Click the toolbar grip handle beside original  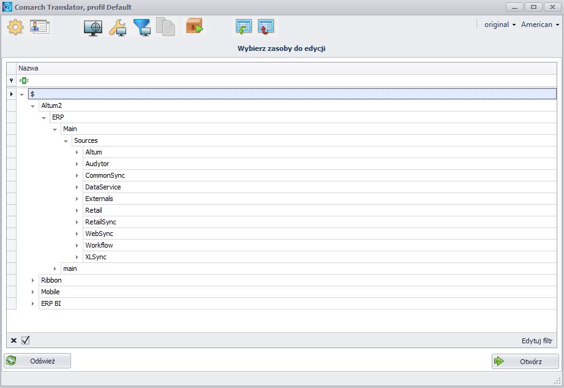point(477,25)
